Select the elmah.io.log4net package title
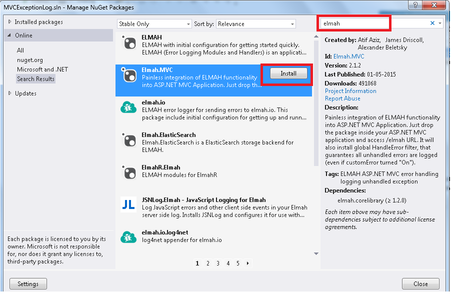This screenshot has height=294, width=451. tap(165, 232)
